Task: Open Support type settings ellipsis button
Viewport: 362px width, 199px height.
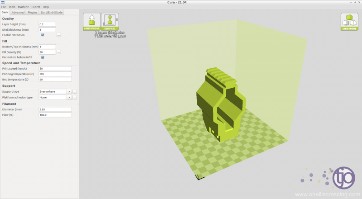Action: click(x=75, y=92)
